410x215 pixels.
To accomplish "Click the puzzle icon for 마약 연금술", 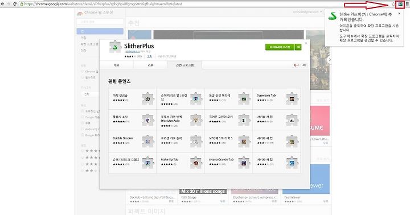I will pyautogui.click(x=148, y=99).
